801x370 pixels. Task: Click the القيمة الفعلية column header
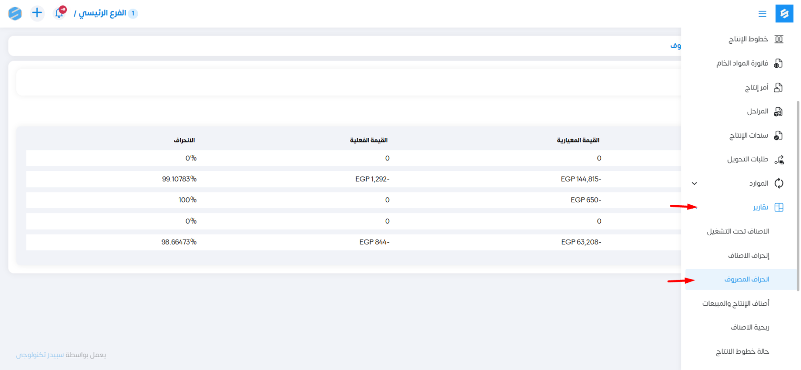point(369,140)
